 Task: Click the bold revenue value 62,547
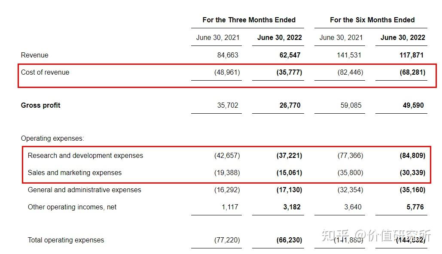click(x=290, y=55)
